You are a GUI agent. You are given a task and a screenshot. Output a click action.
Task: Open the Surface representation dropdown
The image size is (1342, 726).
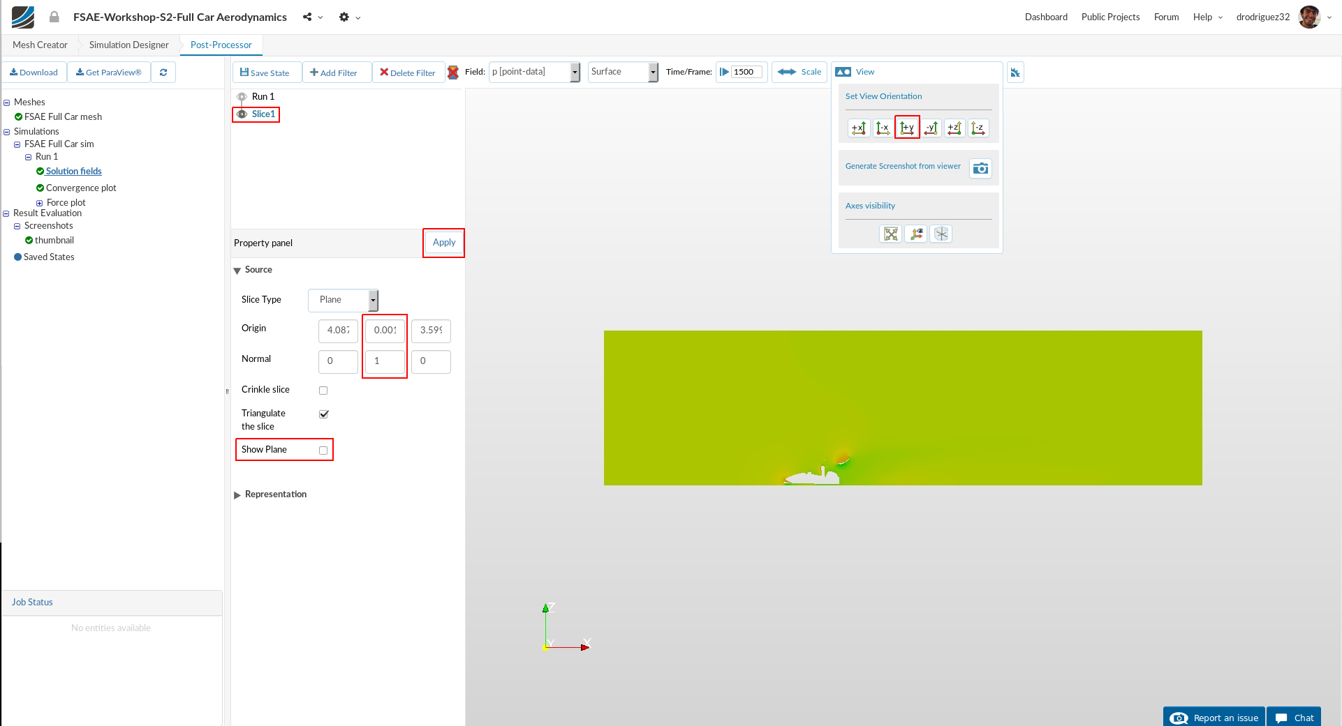[x=623, y=72]
